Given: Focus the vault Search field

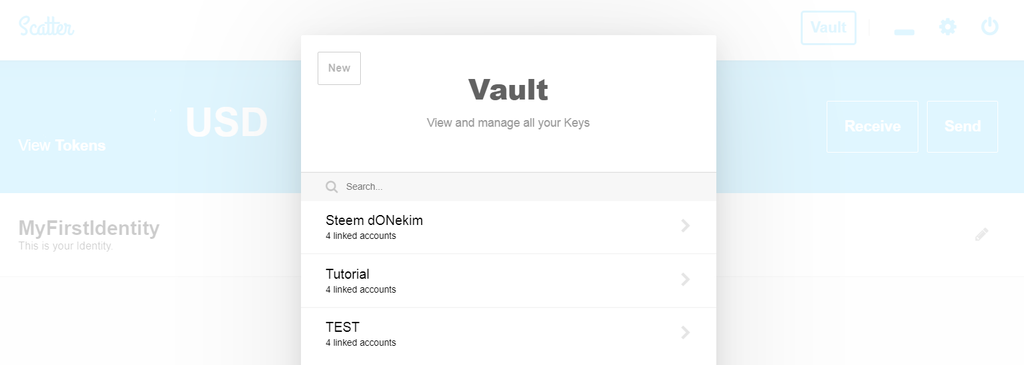Looking at the screenshot, I should pos(508,187).
